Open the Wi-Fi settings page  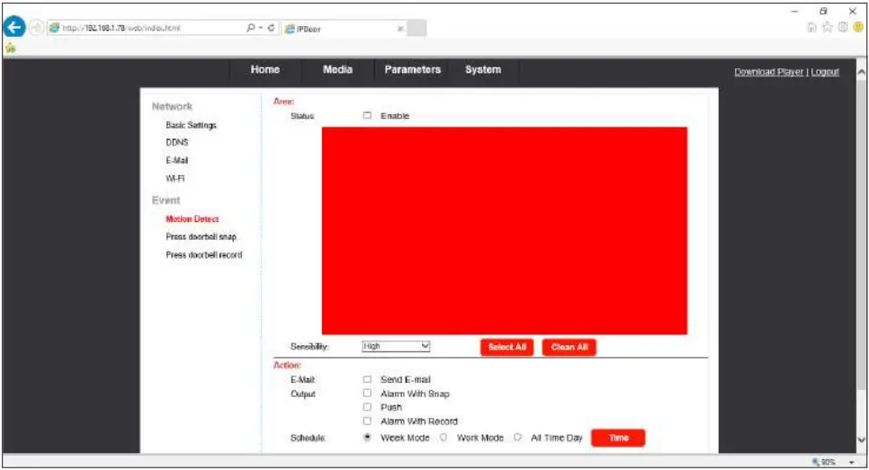pos(175,178)
